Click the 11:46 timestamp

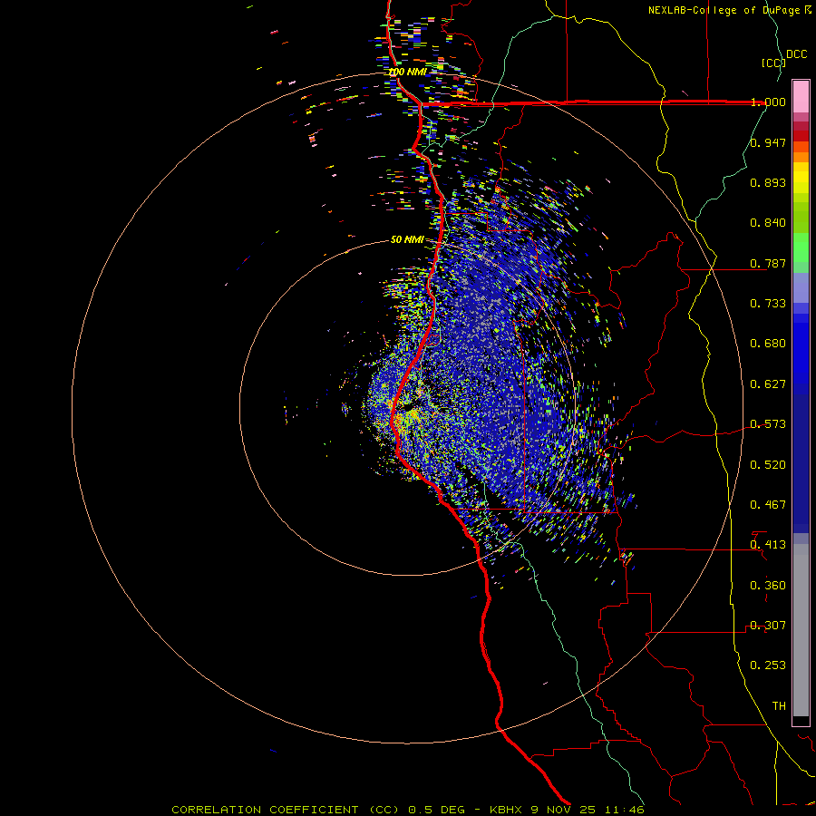[624, 810]
